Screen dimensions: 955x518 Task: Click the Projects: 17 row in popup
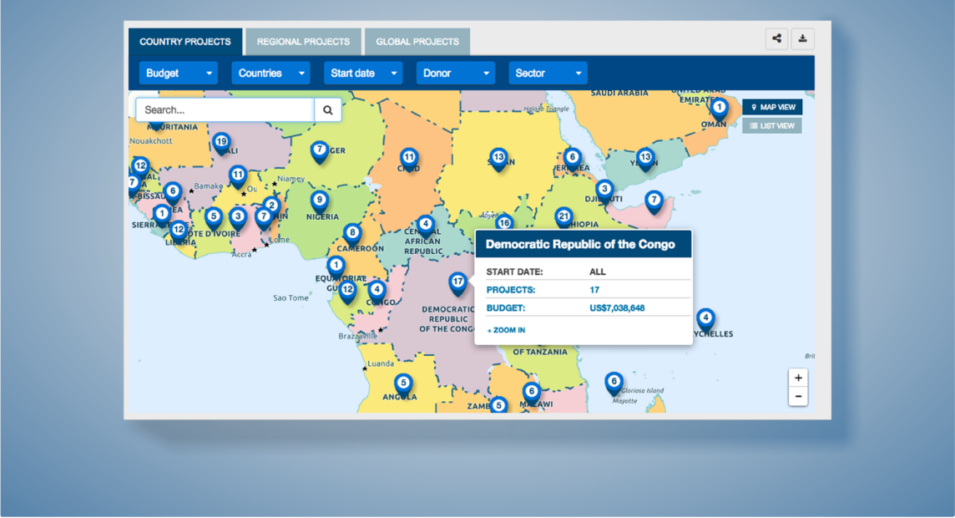(589, 290)
